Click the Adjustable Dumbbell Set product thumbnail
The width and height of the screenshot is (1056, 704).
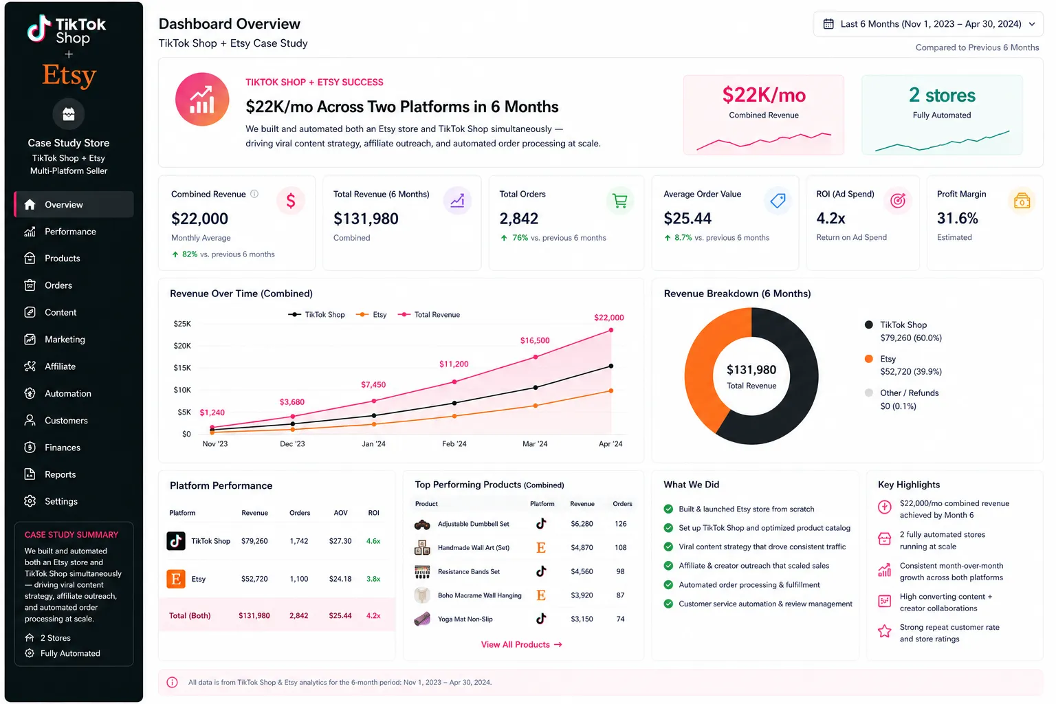422,525
